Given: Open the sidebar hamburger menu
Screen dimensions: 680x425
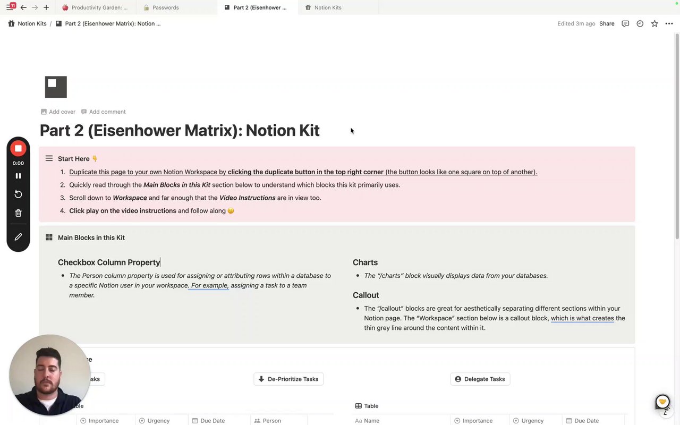Looking at the screenshot, I should coord(10,7).
